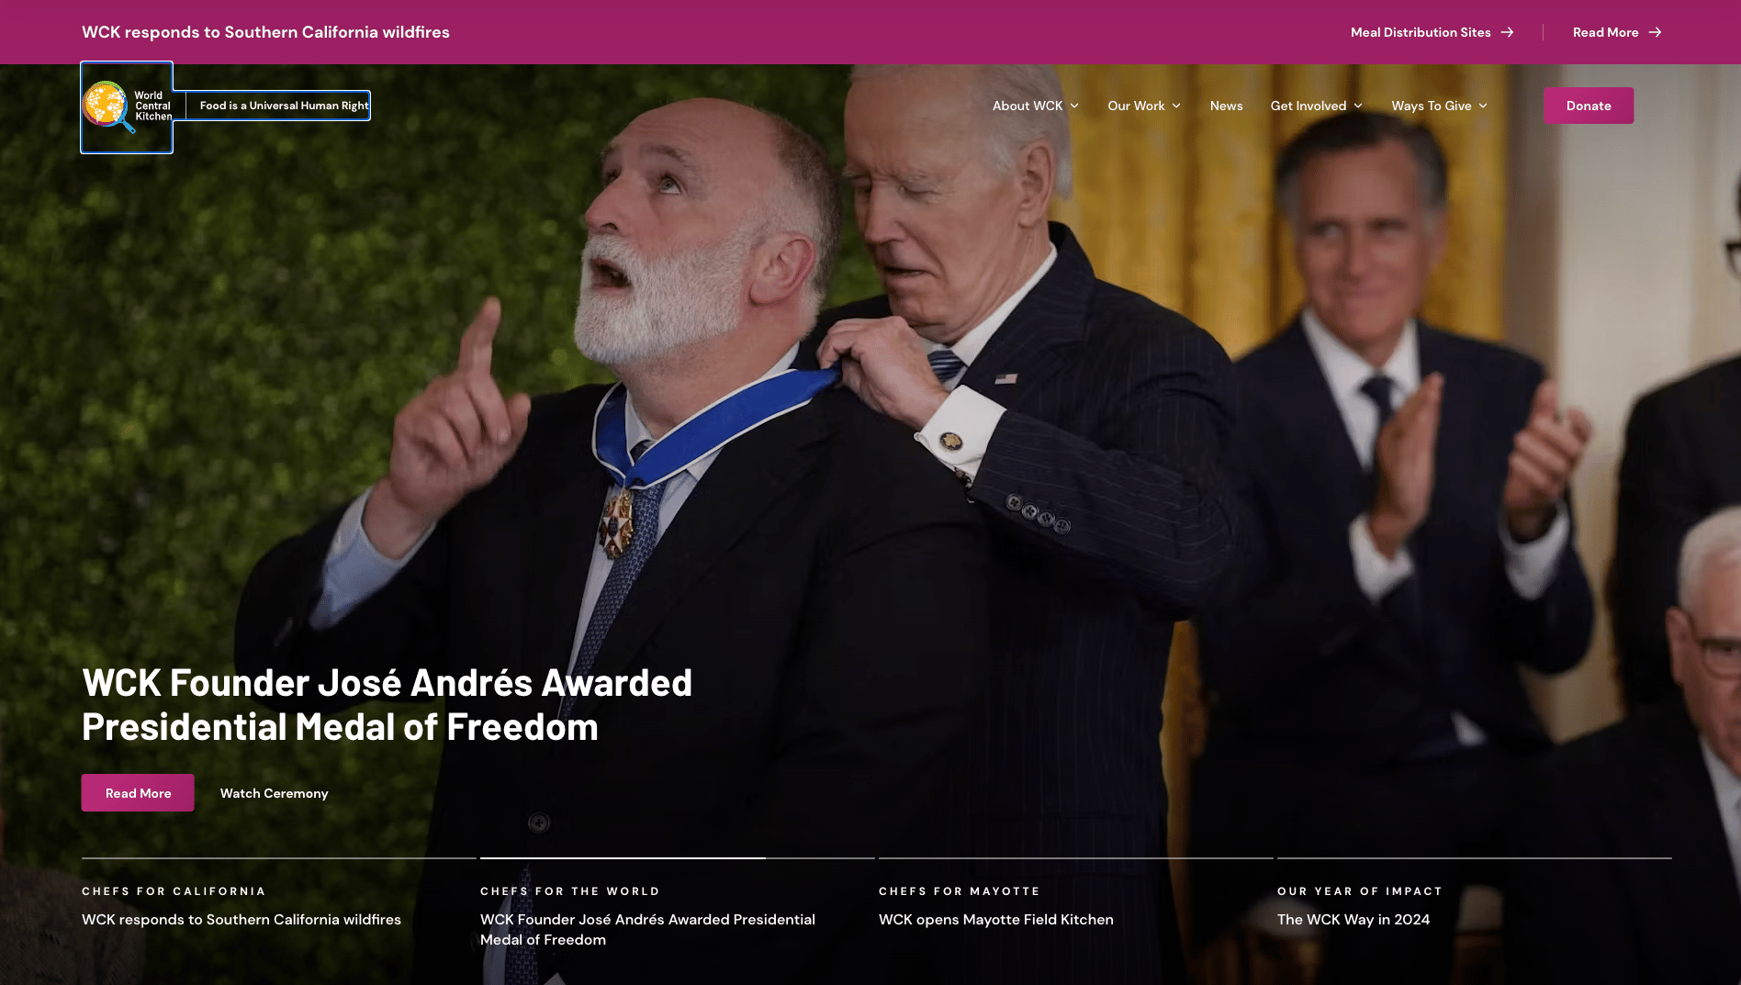
Task: Select the Chefs for Mayotte slide tab
Action: tap(1075, 905)
